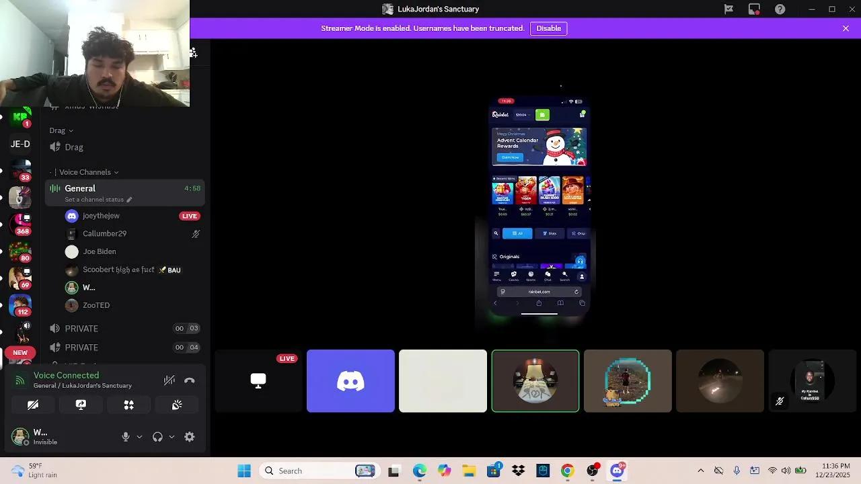861x484 pixels.
Task: Open Discord User Settings gear
Action: click(189, 436)
